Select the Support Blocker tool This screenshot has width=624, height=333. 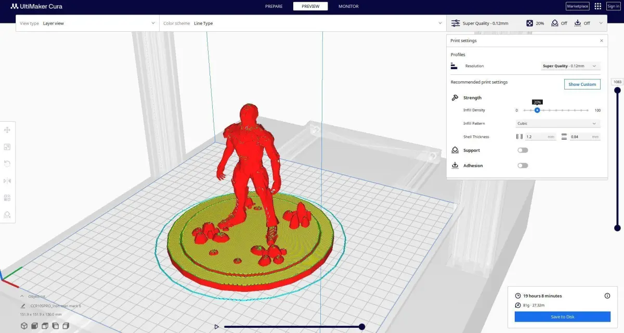click(x=7, y=214)
